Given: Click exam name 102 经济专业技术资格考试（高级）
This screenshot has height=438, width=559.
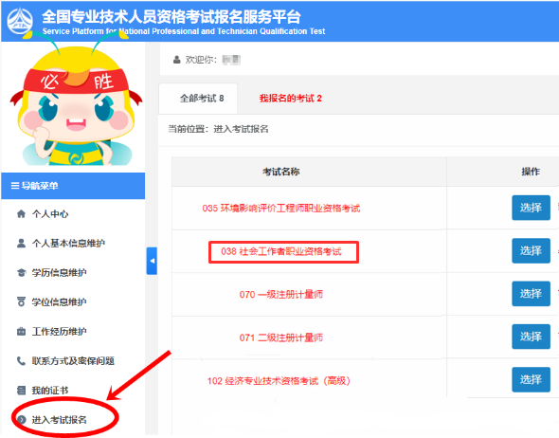Looking at the screenshot, I should (279, 381).
